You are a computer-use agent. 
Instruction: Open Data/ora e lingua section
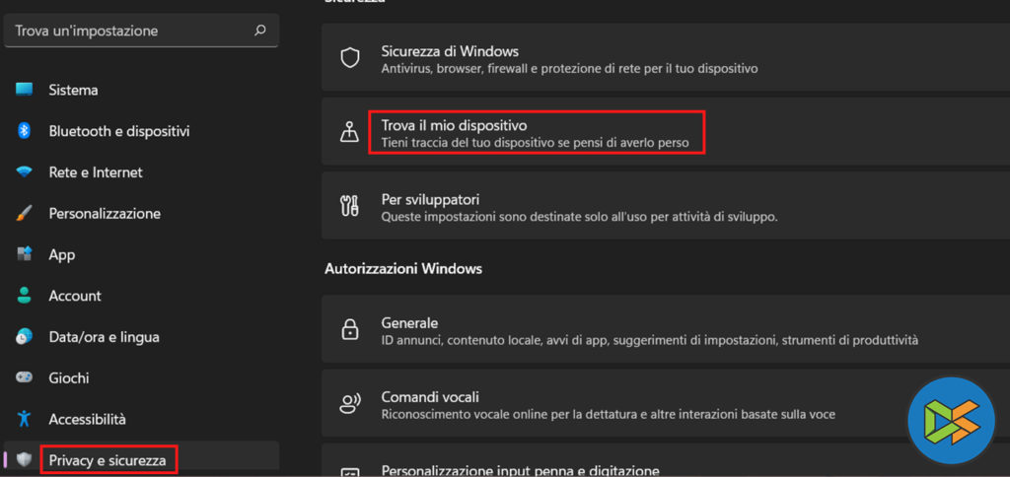click(104, 337)
